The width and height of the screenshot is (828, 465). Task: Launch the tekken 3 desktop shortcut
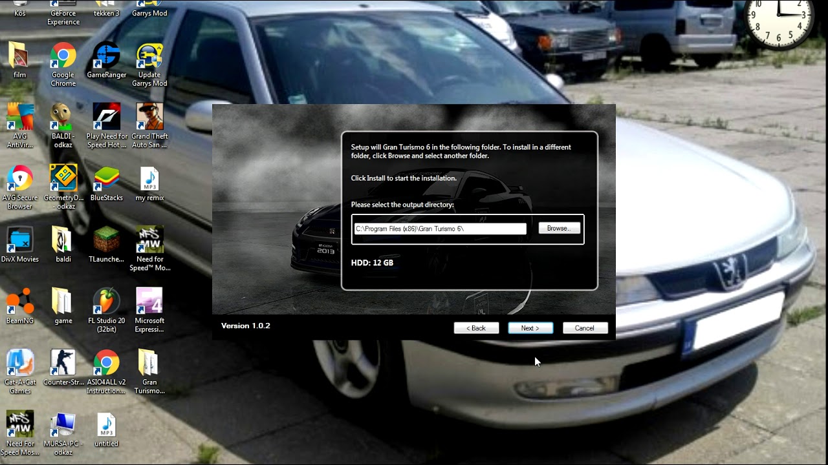[x=107, y=9]
